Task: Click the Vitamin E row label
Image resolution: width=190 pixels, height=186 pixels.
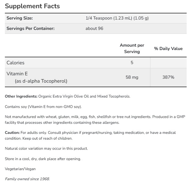Action: [17, 74]
